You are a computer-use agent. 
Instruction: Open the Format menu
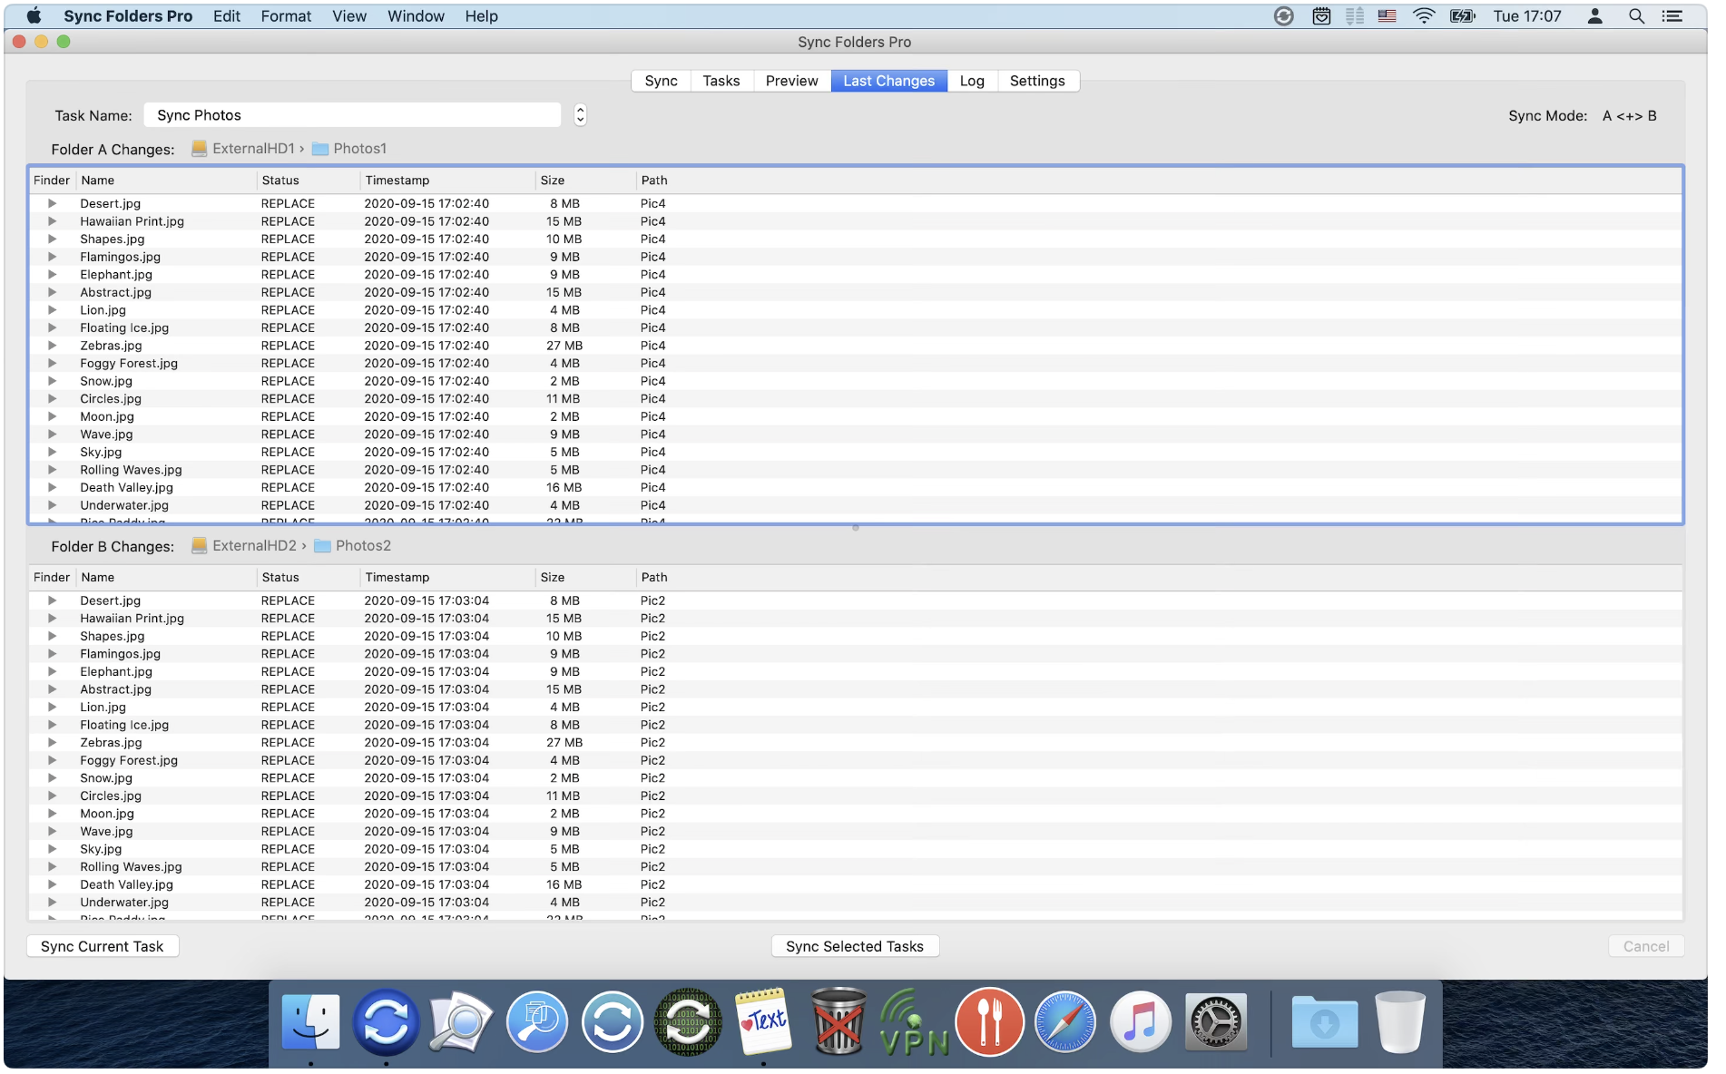(286, 16)
